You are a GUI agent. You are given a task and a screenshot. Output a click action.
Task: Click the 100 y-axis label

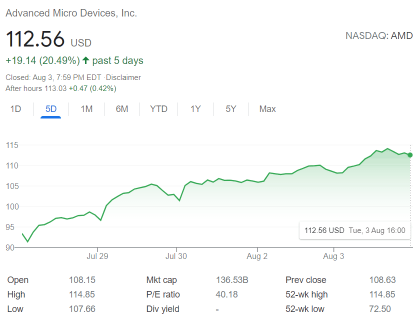coord(12,206)
